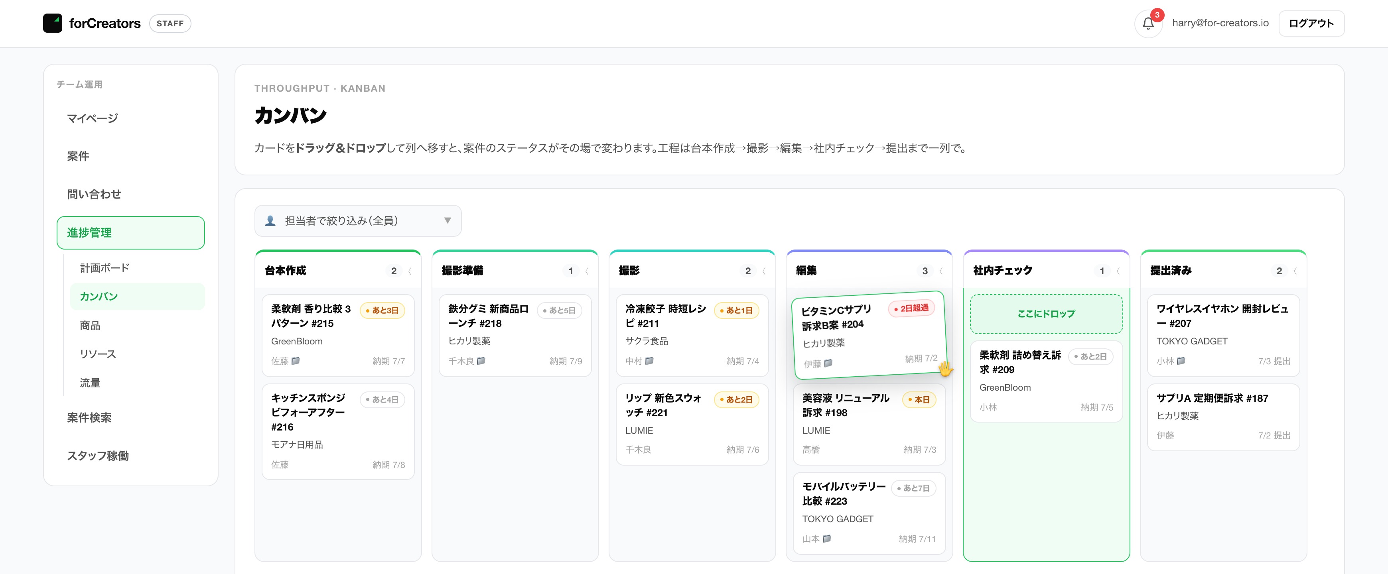
Task: Open card 美容液 リニューアル訴求 #198
Action: [869, 424]
